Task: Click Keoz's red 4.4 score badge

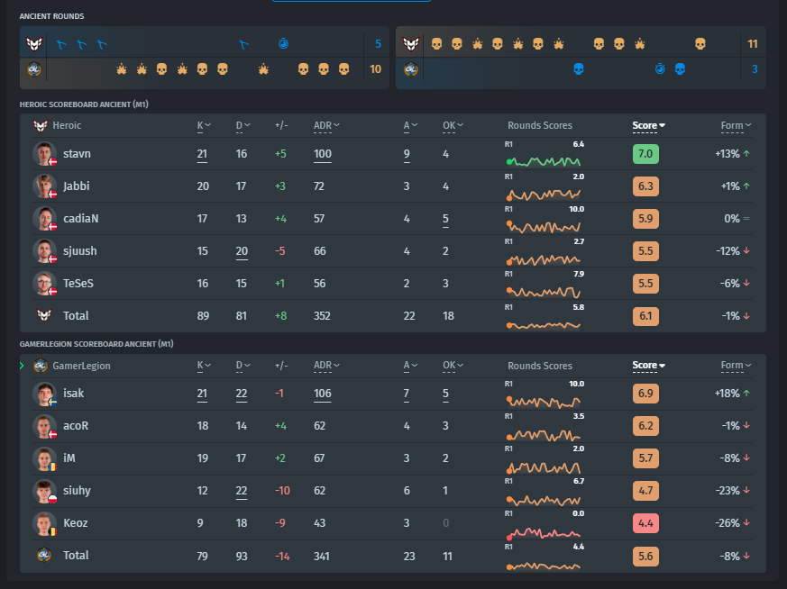Action: coord(645,523)
